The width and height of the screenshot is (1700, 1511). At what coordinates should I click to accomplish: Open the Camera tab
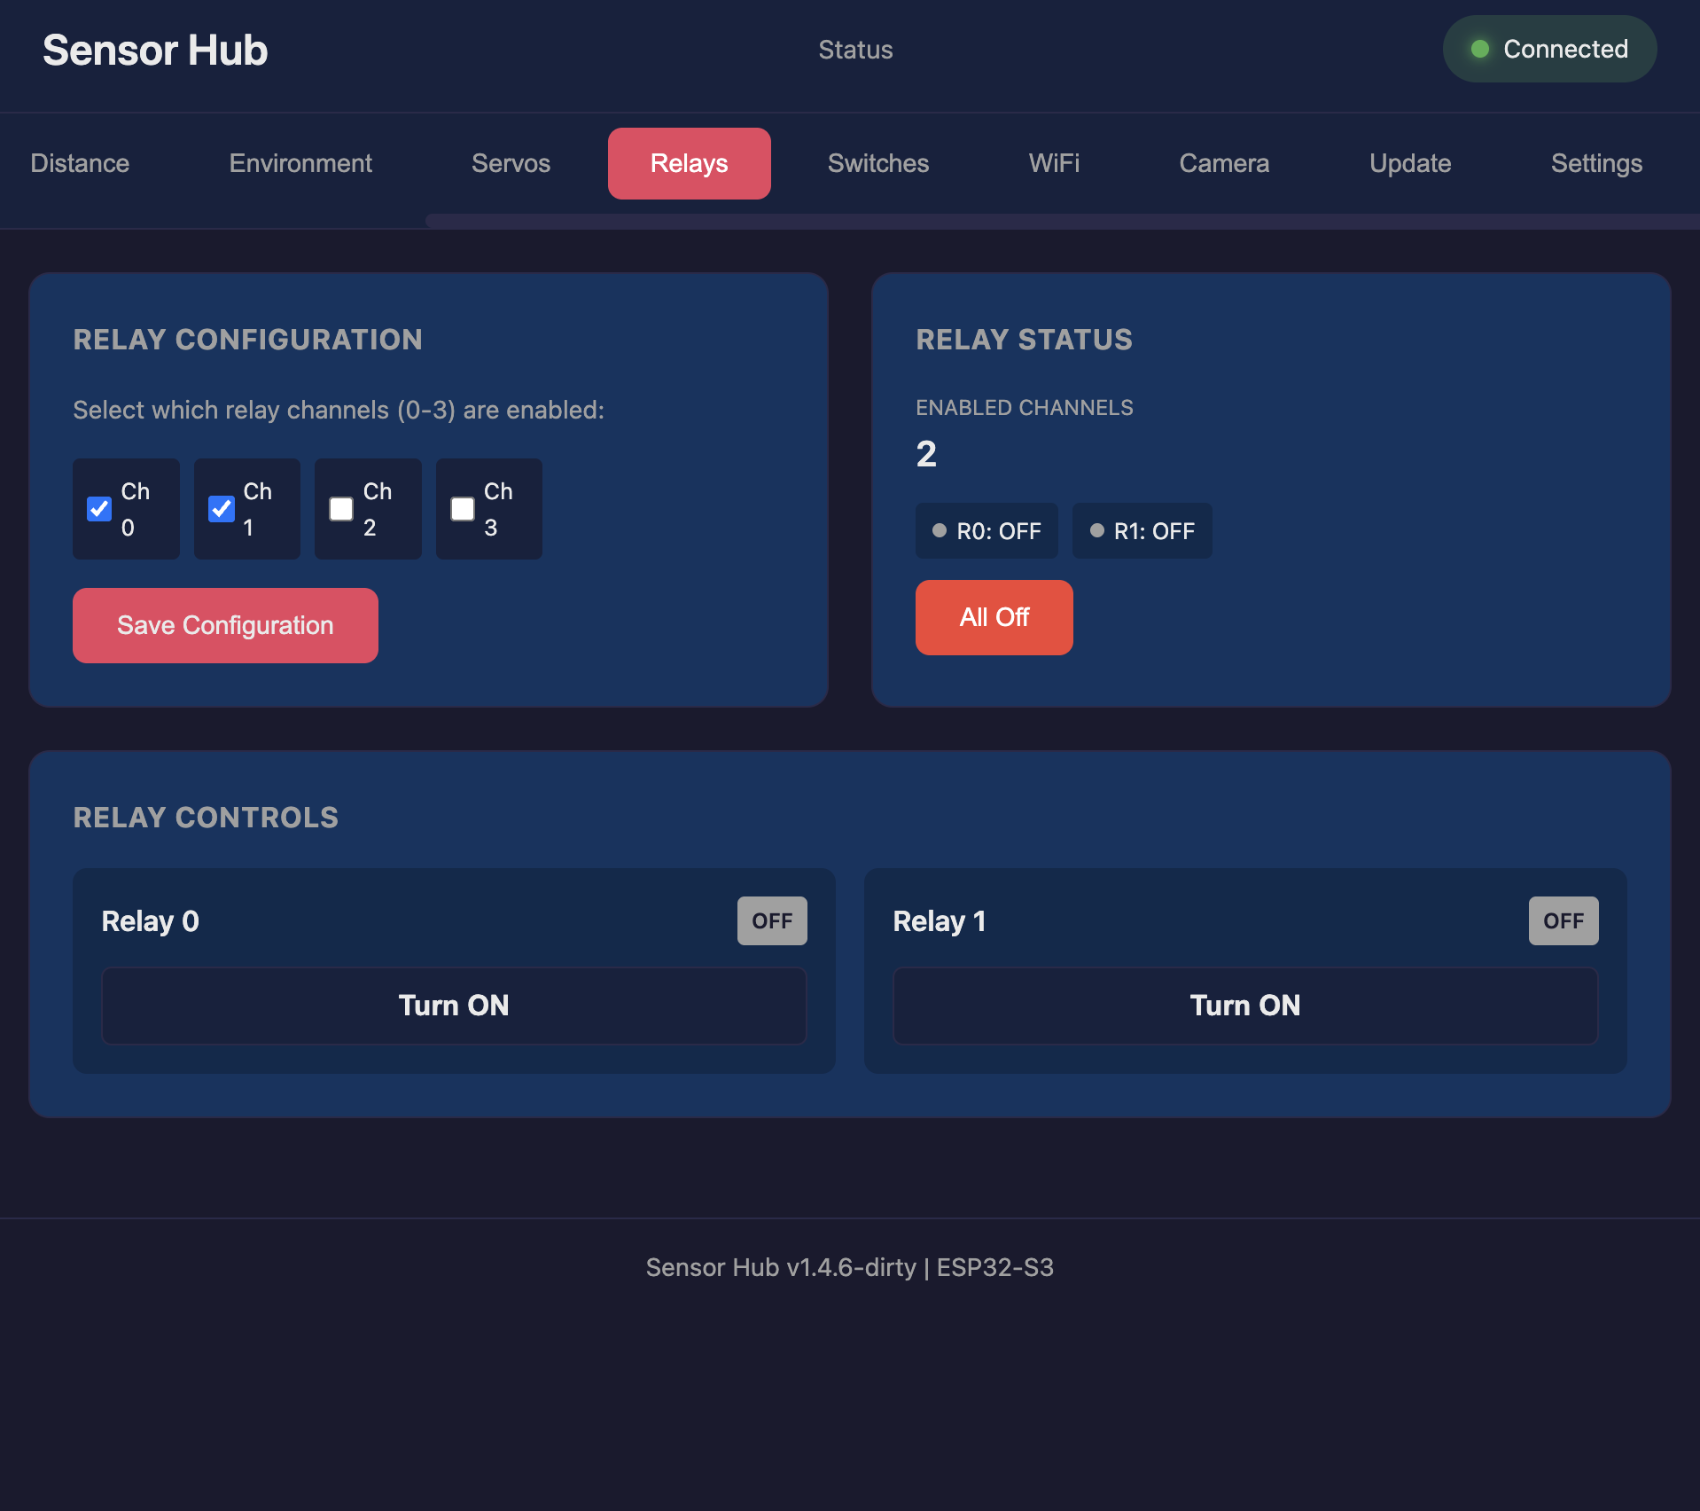1224,163
